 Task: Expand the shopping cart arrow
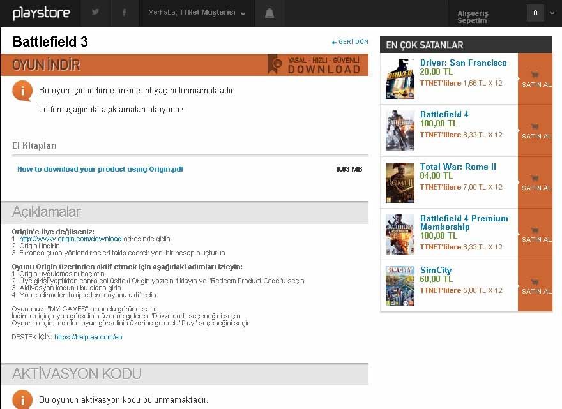(552, 13)
